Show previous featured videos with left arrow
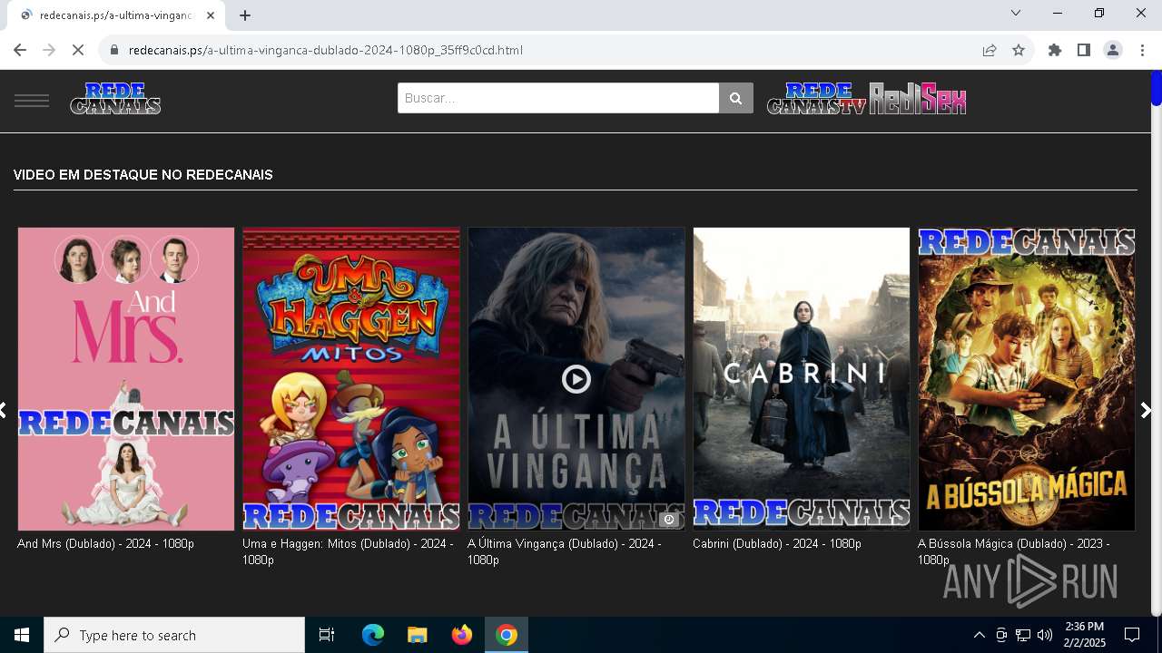The height and width of the screenshot is (653, 1162). tap(4, 411)
